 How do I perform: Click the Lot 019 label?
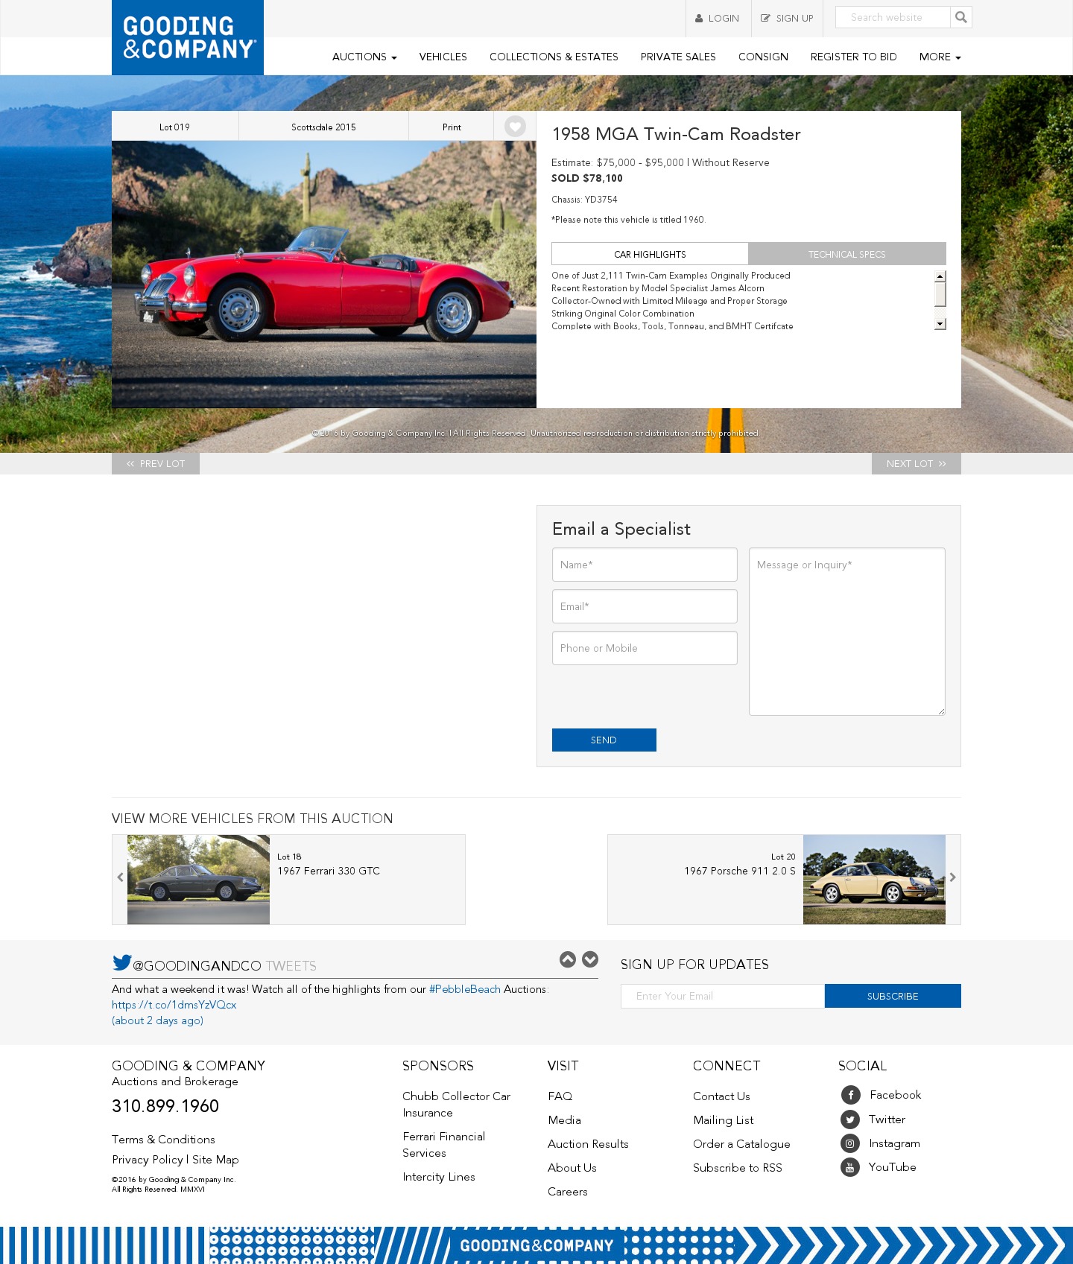click(174, 127)
